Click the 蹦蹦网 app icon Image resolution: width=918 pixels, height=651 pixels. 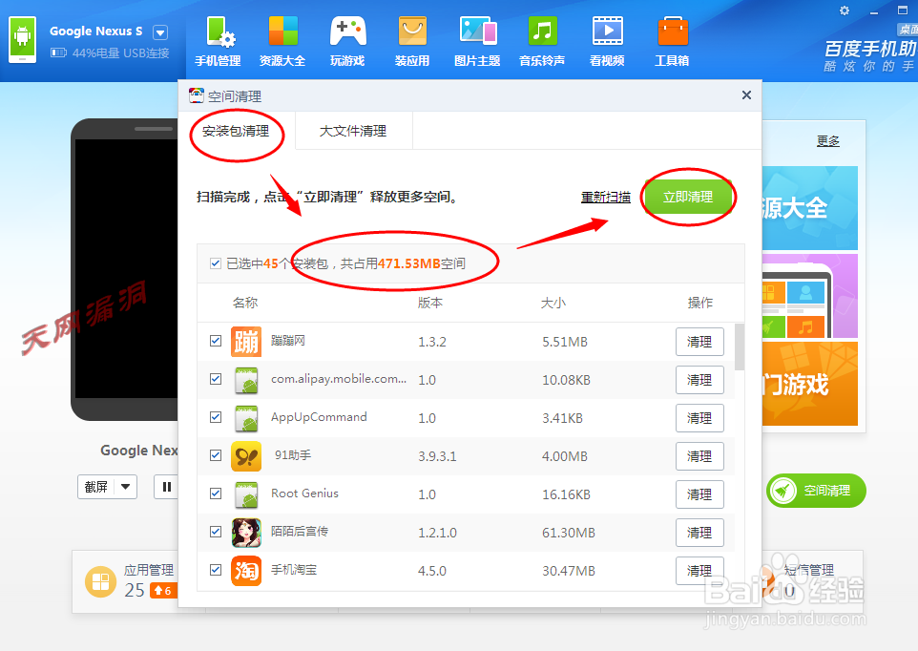pos(246,342)
